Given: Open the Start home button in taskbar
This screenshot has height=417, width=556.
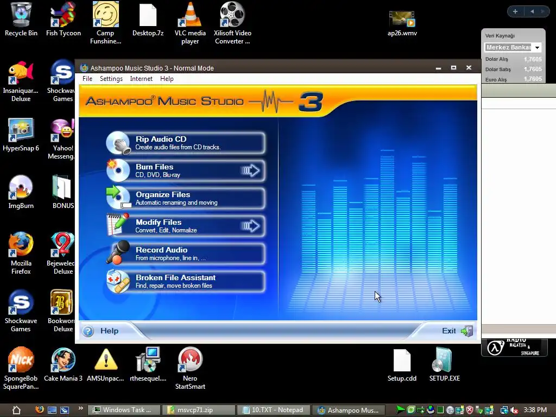Looking at the screenshot, I should [16, 410].
